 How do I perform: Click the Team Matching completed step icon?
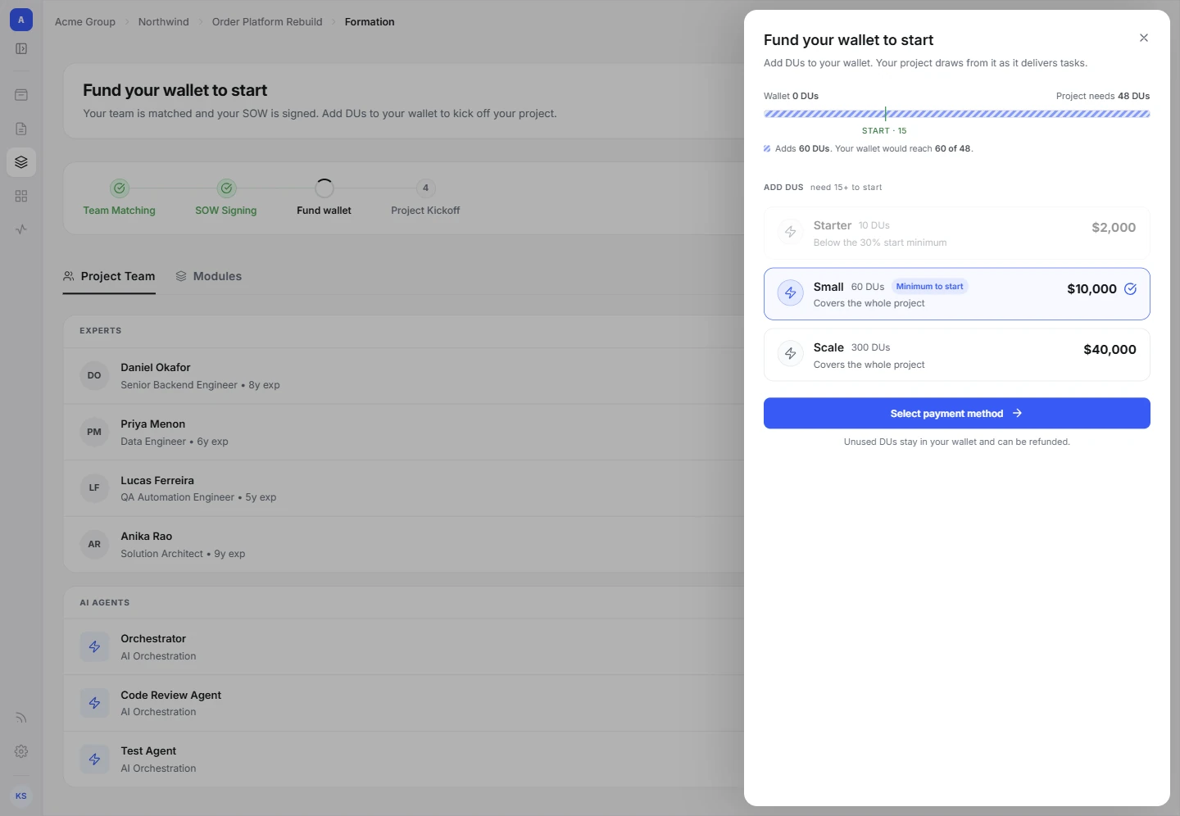[120, 188]
